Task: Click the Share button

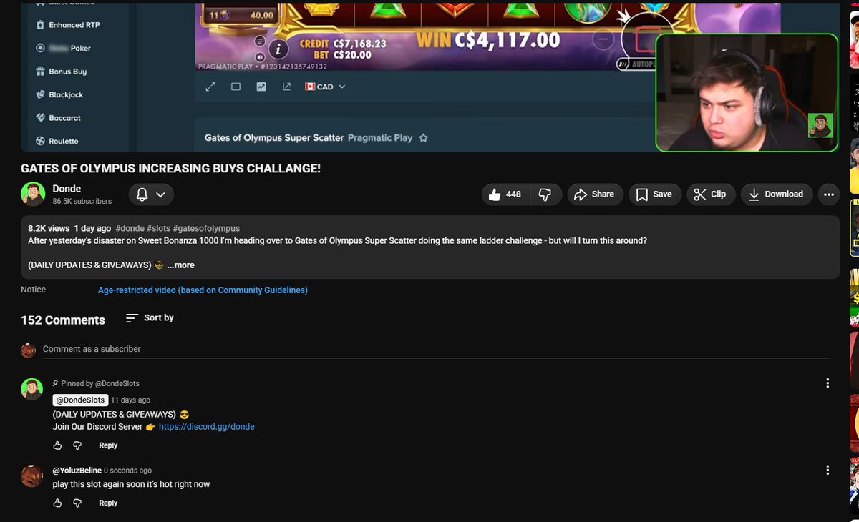Action: pos(596,194)
